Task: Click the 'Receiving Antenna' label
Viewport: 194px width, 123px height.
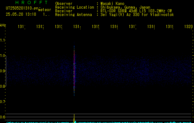Action: point(73,15)
